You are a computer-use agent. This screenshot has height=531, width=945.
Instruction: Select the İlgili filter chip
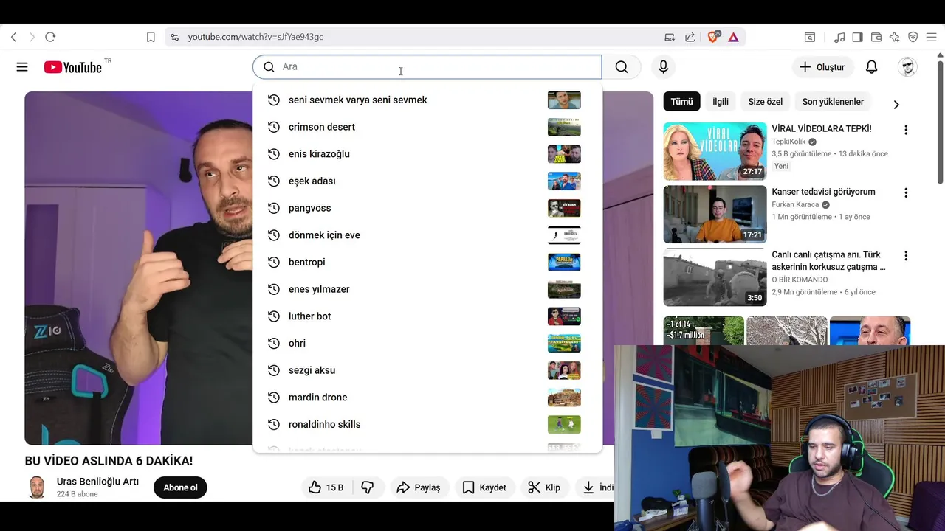(720, 102)
